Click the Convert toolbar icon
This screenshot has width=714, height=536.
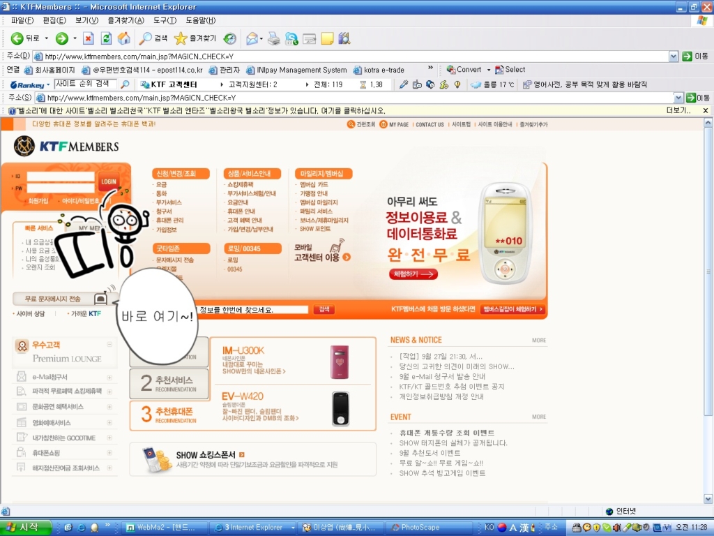[x=464, y=70]
